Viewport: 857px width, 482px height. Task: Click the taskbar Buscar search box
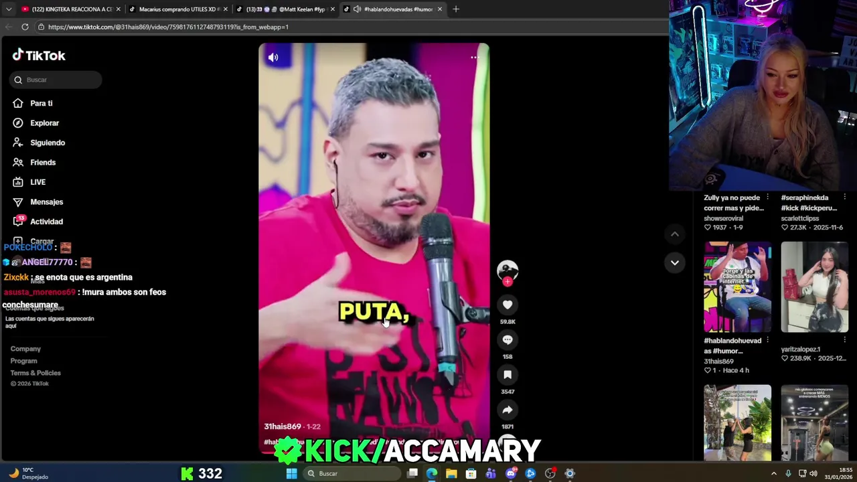coord(352,473)
